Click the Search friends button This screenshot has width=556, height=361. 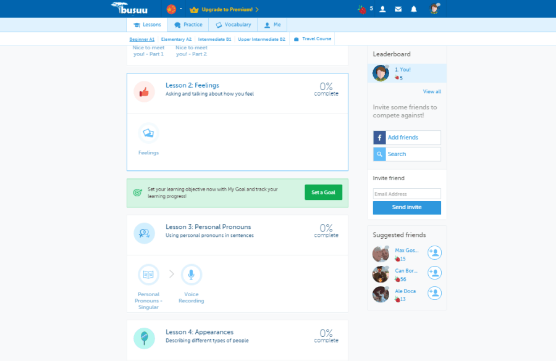tap(407, 154)
